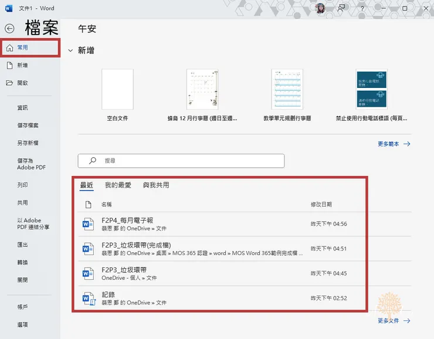The height and width of the screenshot is (339, 434).
Task: Select the 禁止使用行動電話標語 template thumbnail
Action: [x=371, y=89]
